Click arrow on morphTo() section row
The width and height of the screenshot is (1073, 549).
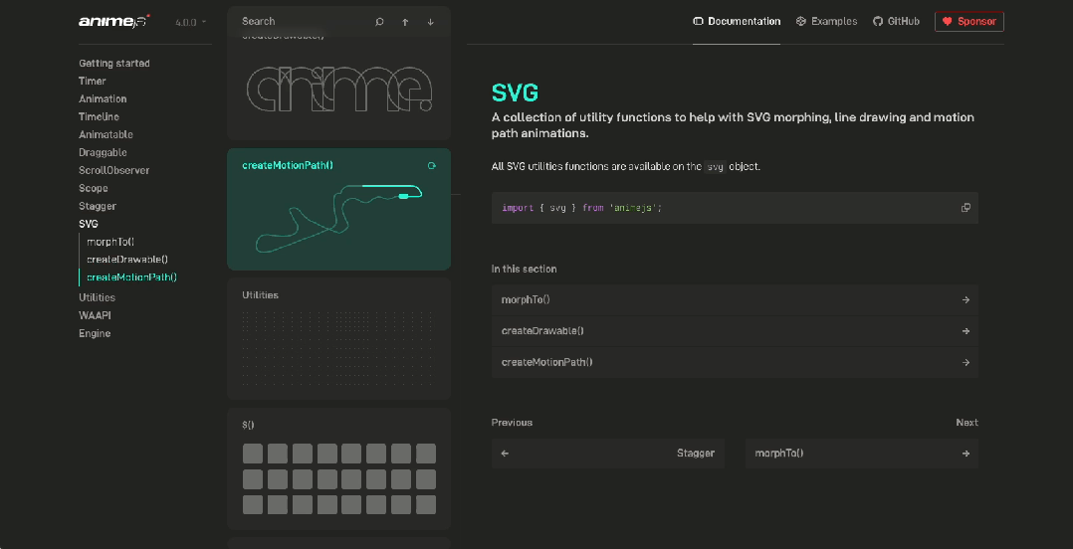(x=966, y=299)
